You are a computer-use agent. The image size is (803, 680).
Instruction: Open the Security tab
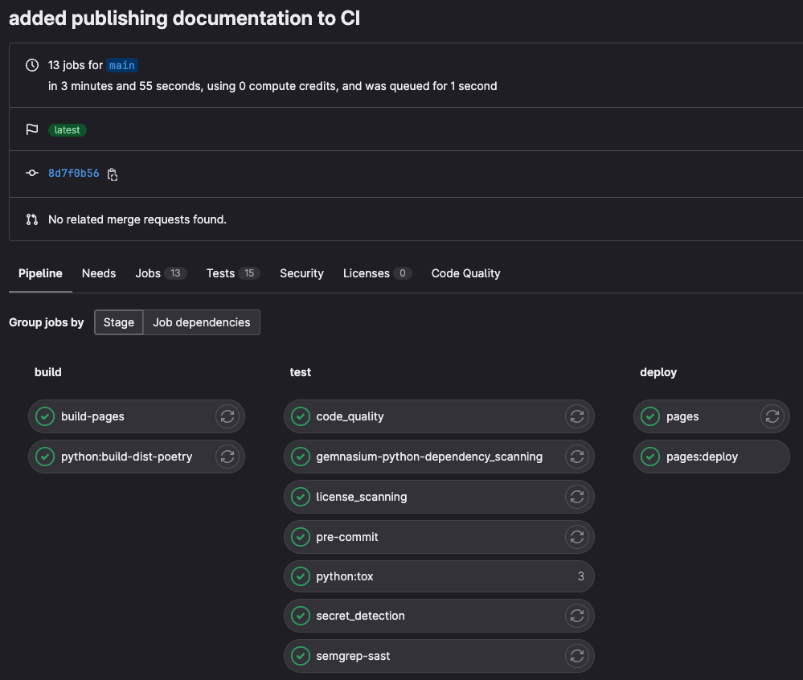(x=301, y=273)
